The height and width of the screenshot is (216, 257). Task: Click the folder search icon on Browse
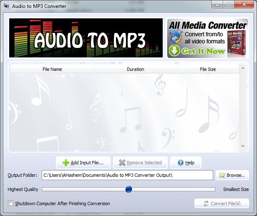tap(222, 175)
